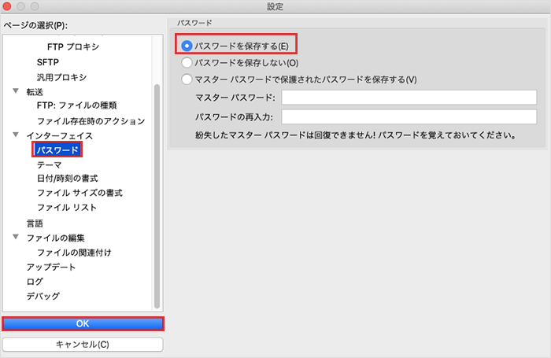Open the 言語 settings page
This screenshot has width=551, height=358.
35,223
